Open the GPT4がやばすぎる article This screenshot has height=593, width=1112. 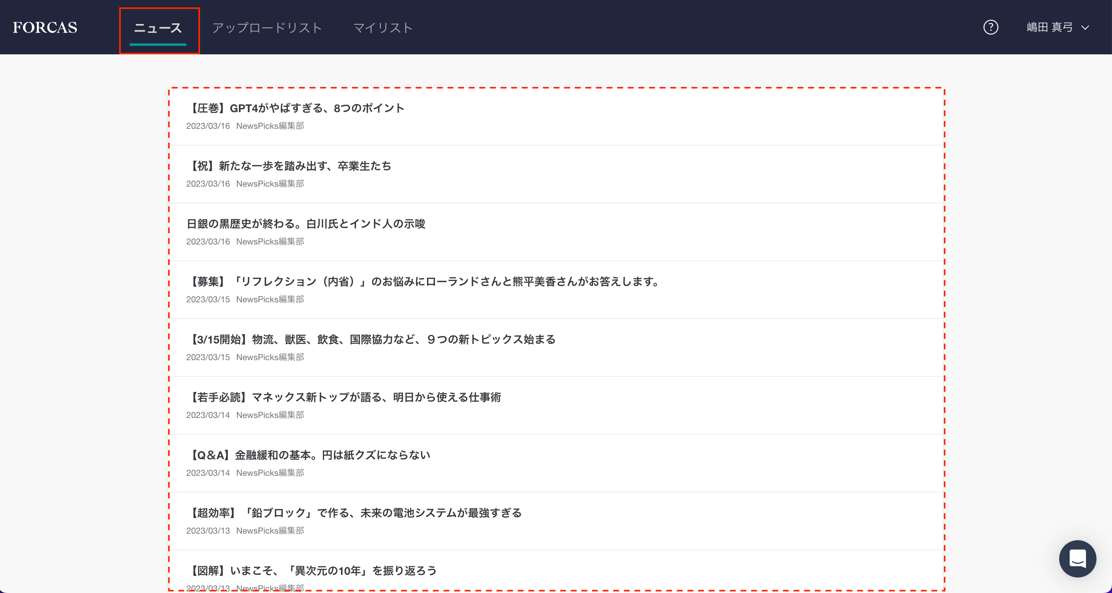[297, 108]
